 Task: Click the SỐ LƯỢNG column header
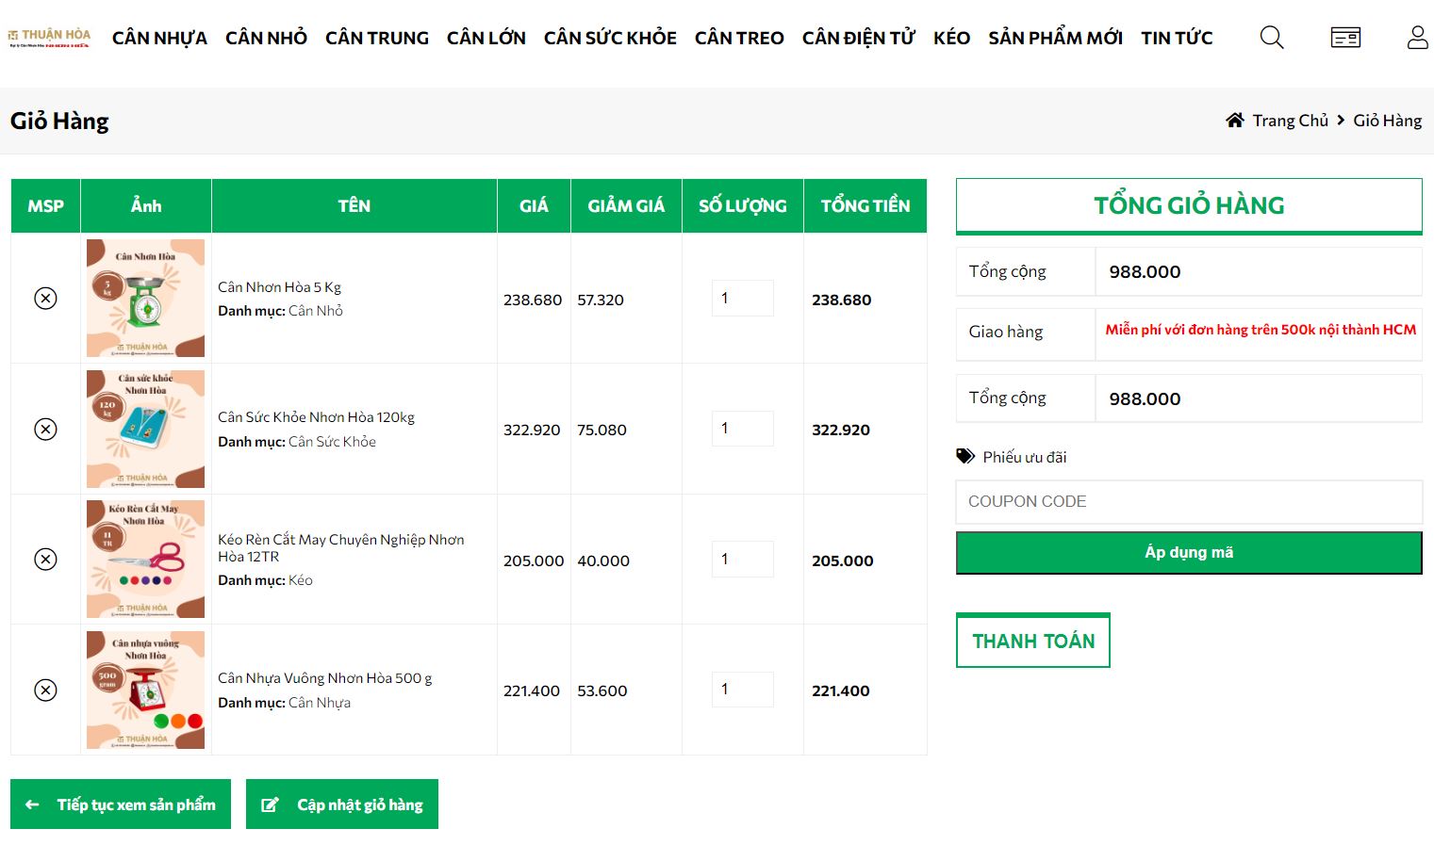pos(743,205)
